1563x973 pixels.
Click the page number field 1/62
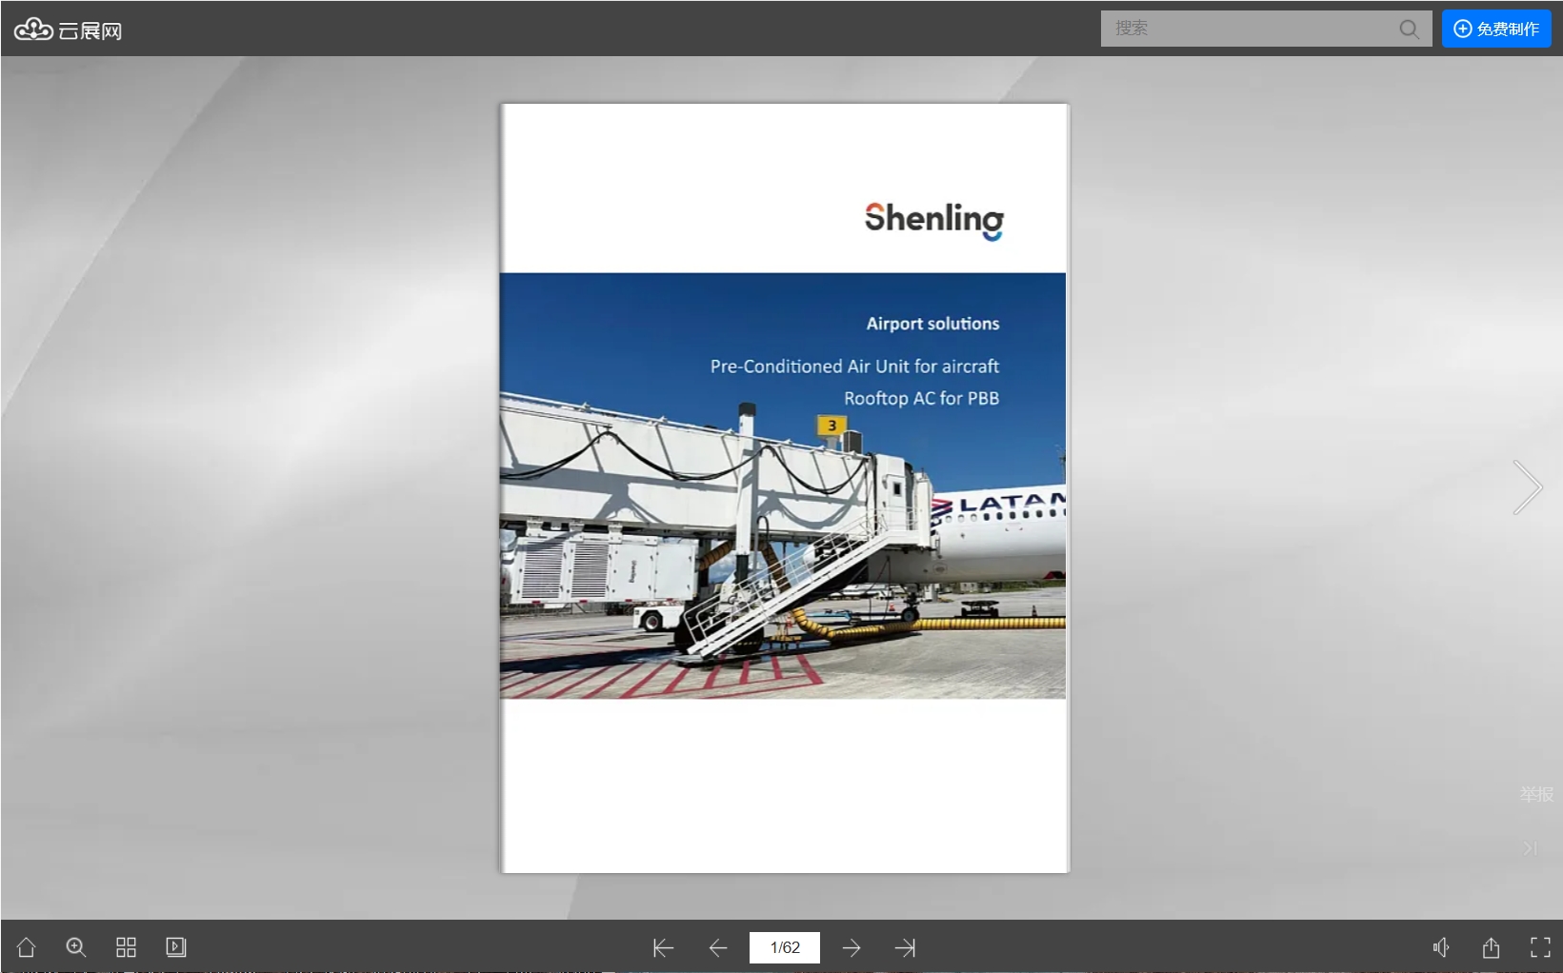[785, 947]
